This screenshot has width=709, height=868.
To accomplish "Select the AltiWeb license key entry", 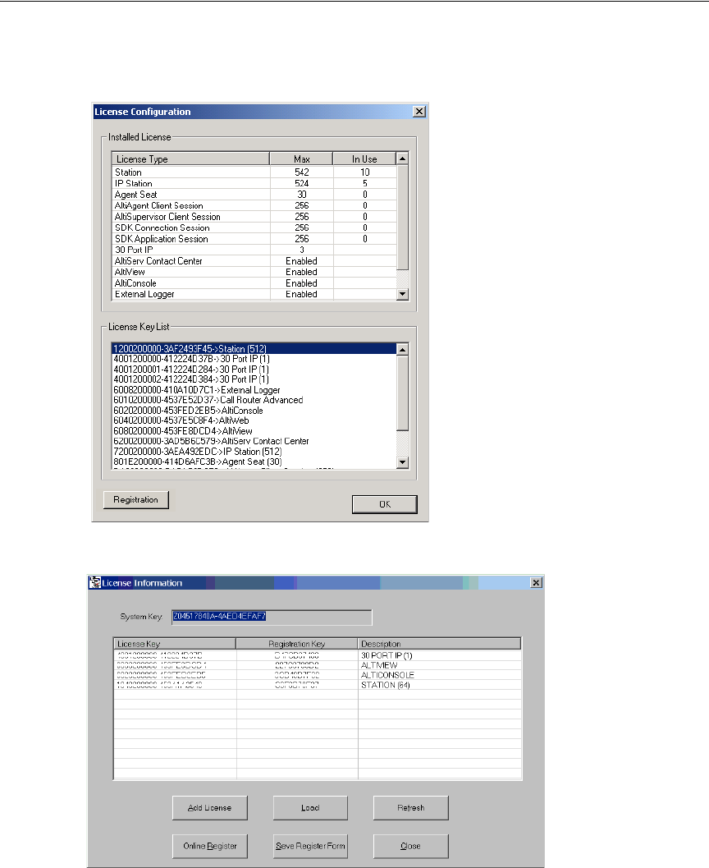I will click(254, 420).
